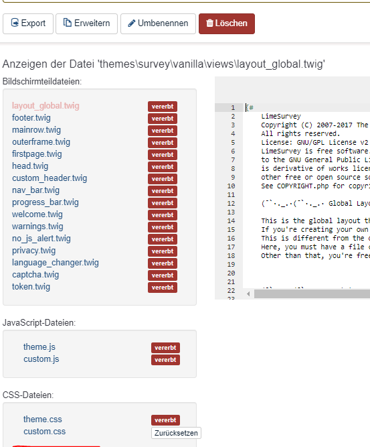The image size is (370, 447).
Task: Click 'See COPYRIGHT.php' code line
Action: 315,186
